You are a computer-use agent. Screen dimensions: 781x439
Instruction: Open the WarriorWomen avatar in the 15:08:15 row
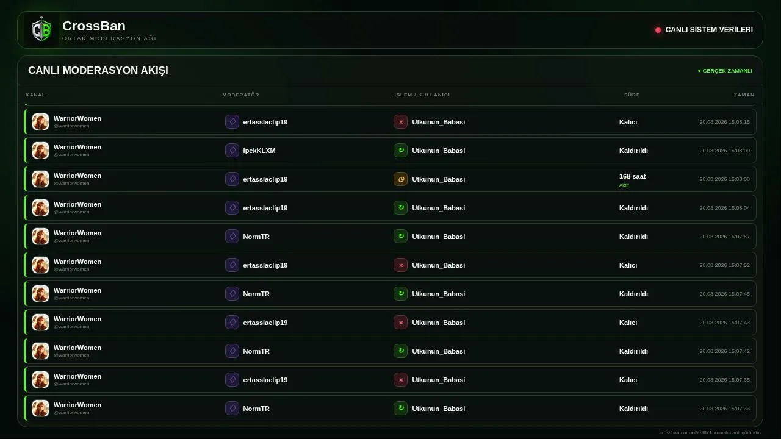point(40,122)
